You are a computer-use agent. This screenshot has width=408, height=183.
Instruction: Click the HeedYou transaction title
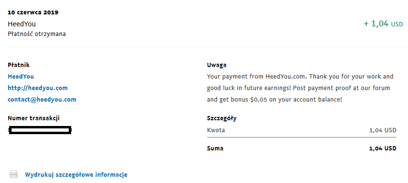point(22,24)
